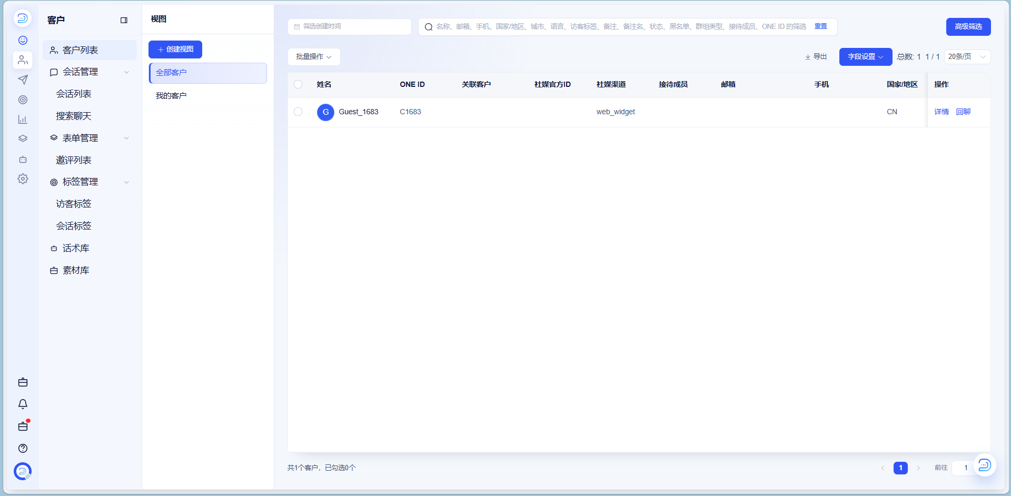Open the settings gear sidebar icon

coord(23,179)
